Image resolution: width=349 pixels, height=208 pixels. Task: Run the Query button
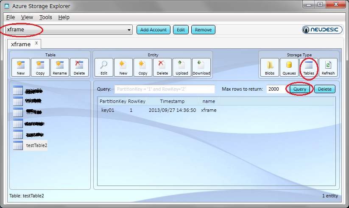tap(300, 89)
